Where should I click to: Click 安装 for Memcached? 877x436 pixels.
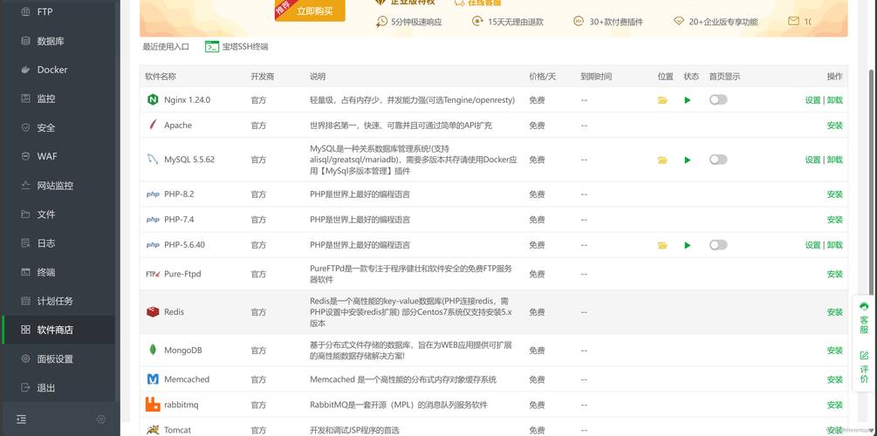coord(835,379)
